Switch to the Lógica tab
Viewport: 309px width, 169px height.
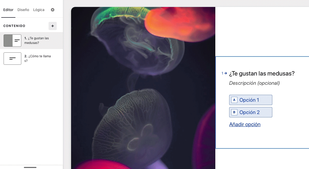pos(39,10)
